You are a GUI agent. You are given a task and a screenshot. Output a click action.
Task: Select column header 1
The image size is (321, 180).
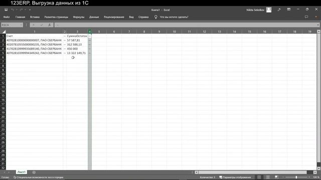(35, 31)
